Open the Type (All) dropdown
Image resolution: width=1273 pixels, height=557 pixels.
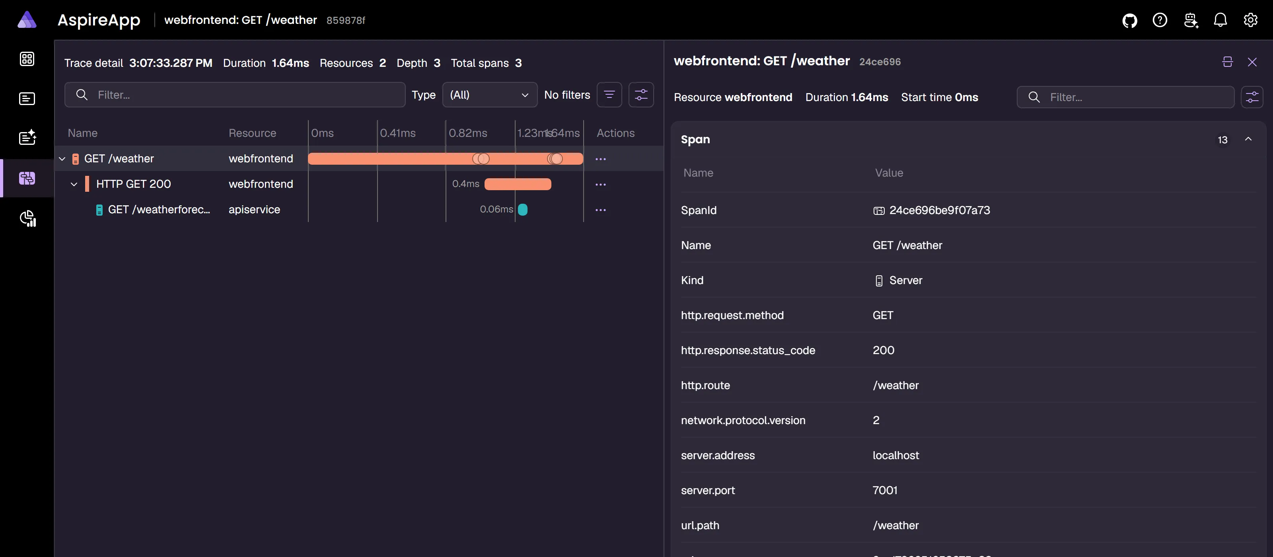tap(489, 94)
